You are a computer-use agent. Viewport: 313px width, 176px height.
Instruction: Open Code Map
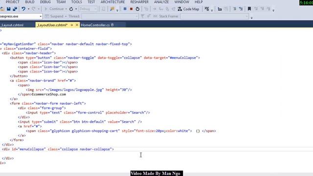coord(188,9)
